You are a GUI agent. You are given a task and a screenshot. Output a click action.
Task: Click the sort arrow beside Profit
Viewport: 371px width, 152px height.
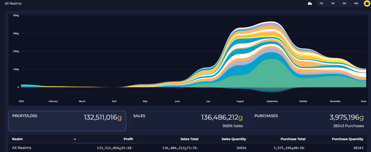coord(75,139)
